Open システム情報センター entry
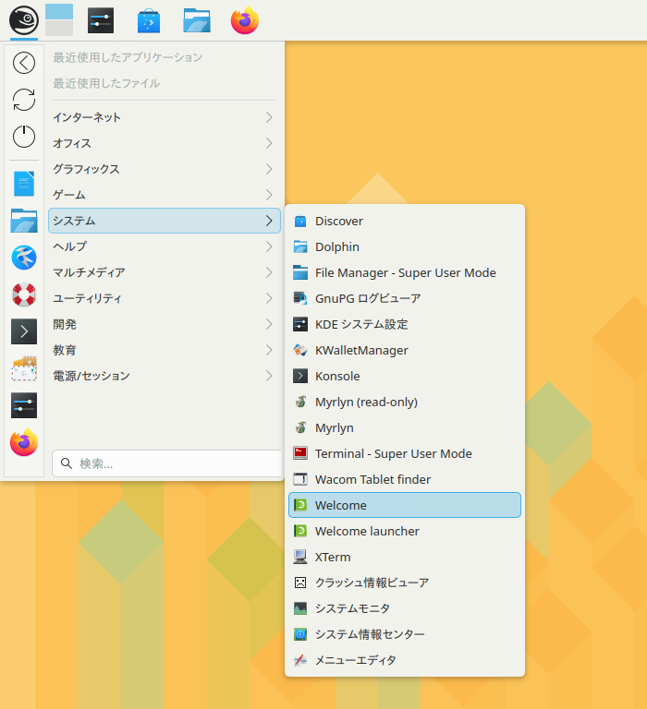This screenshot has width=647, height=709. pyautogui.click(x=405, y=634)
